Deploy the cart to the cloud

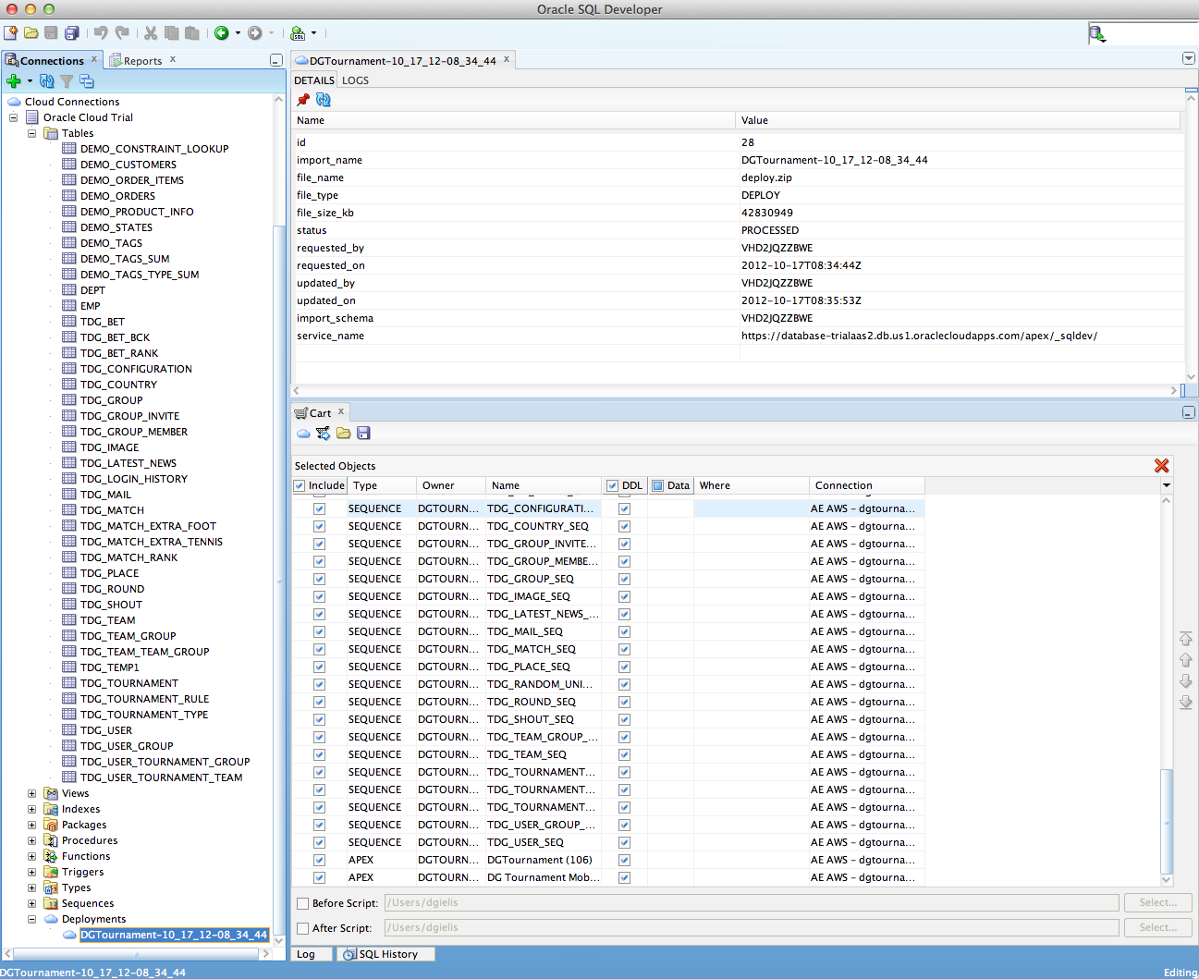click(303, 434)
